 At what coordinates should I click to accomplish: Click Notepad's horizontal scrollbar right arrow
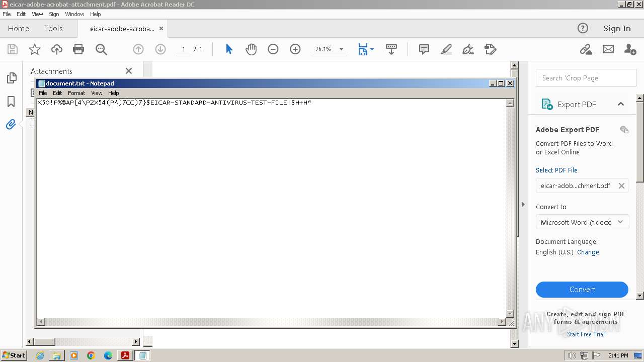pos(502,321)
